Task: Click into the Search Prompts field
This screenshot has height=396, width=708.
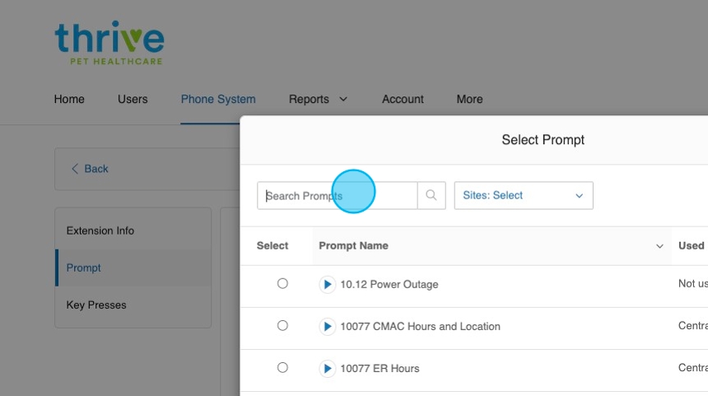Action: (338, 196)
